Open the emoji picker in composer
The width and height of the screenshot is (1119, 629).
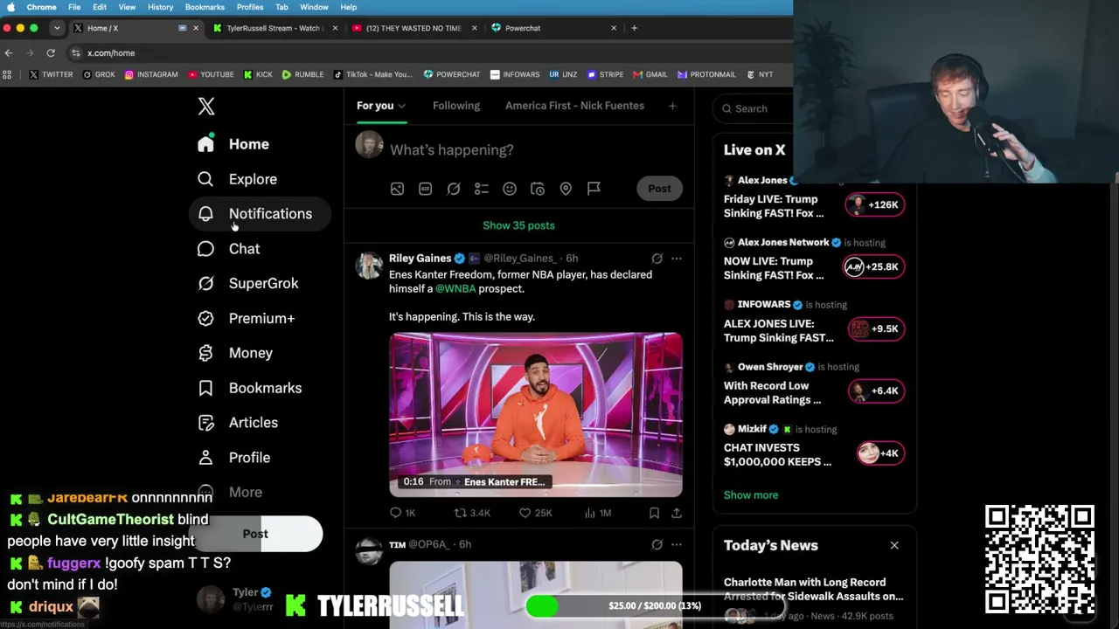click(x=510, y=189)
